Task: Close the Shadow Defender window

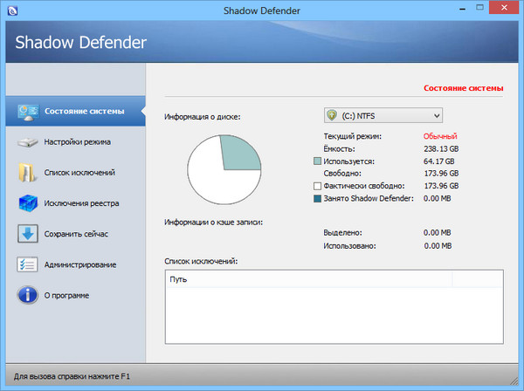Action: (500, 8)
